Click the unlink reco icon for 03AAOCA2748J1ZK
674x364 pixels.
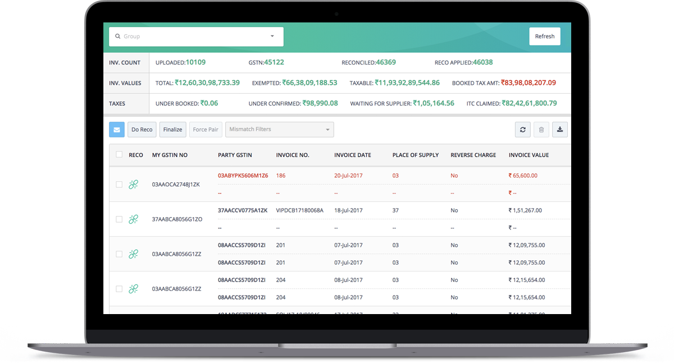pos(133,184)
